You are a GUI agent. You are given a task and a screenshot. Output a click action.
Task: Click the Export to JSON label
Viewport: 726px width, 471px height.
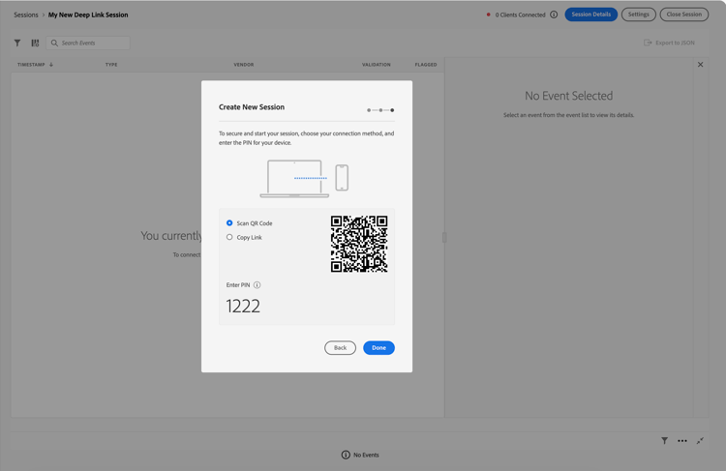coord(675,43)
